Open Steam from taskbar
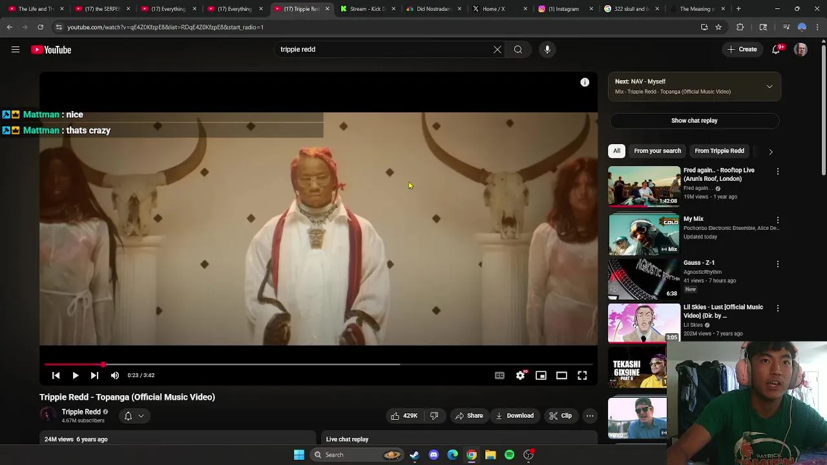 pyautogui.click(x=414, y=455)
